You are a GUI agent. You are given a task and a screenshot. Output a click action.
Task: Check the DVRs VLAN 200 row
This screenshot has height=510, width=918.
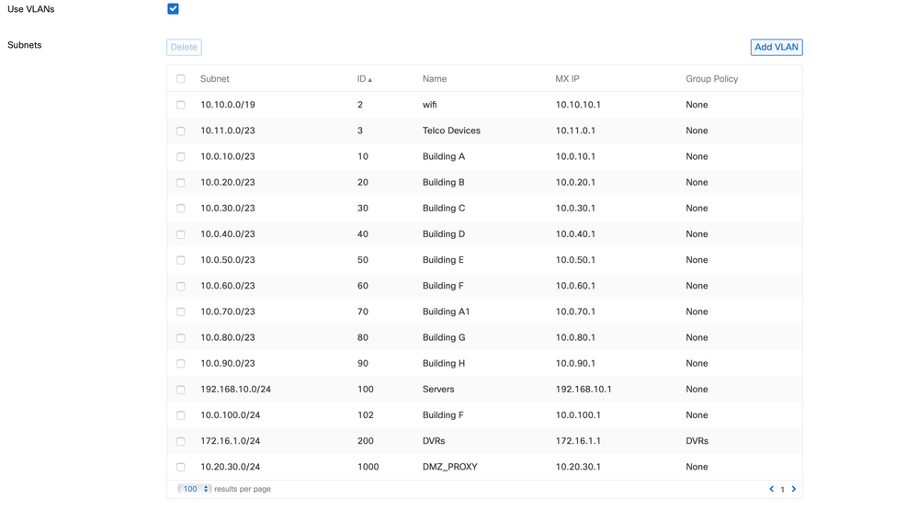180,441
